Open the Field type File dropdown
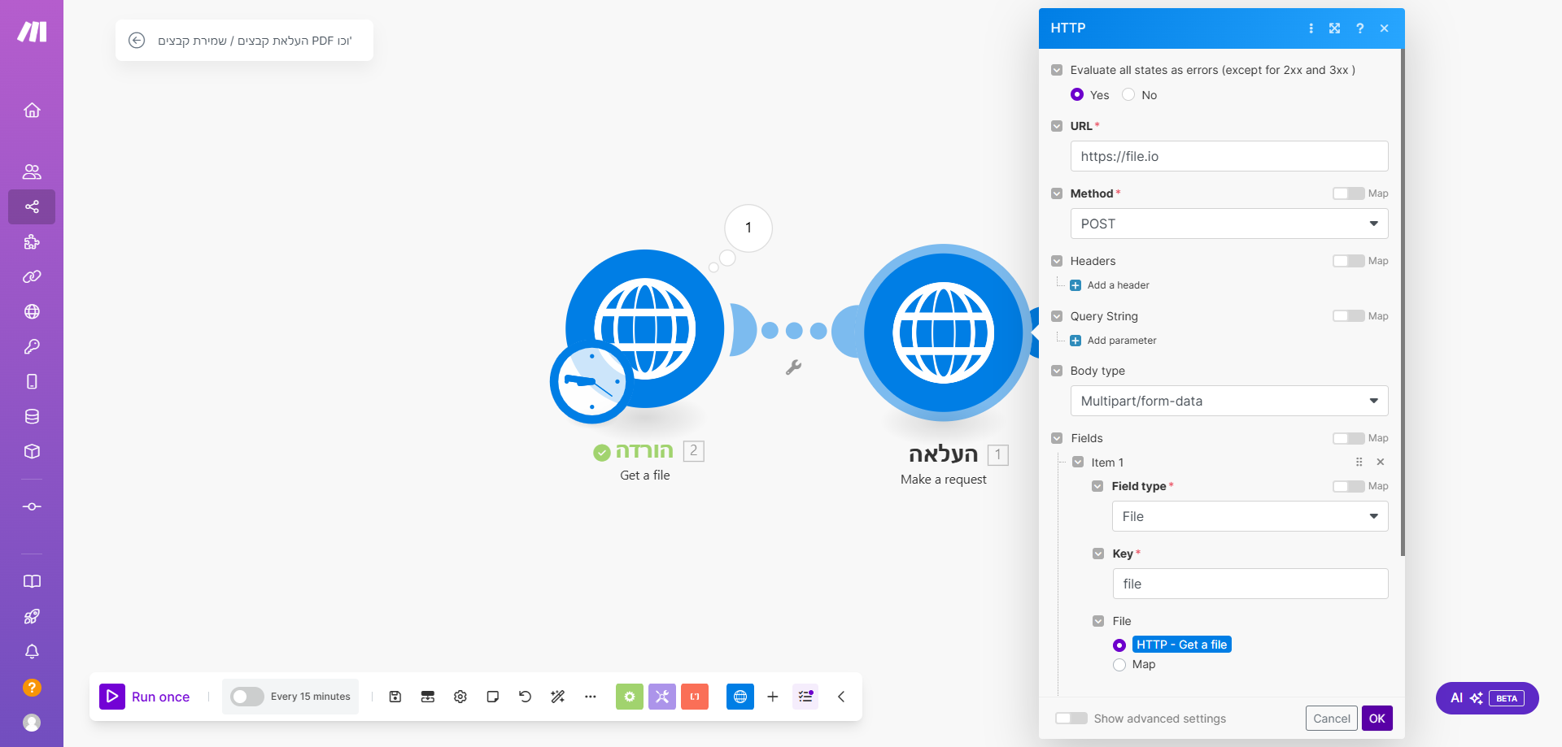 click(1249, 516)
